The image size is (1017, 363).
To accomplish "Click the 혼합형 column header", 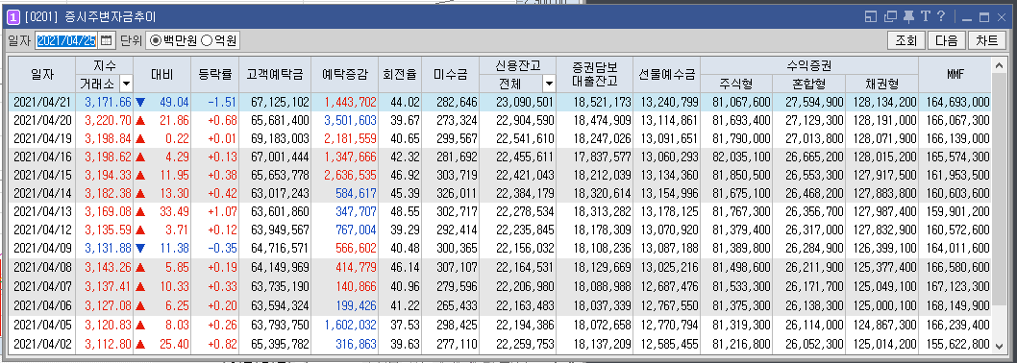I will 809,84.
